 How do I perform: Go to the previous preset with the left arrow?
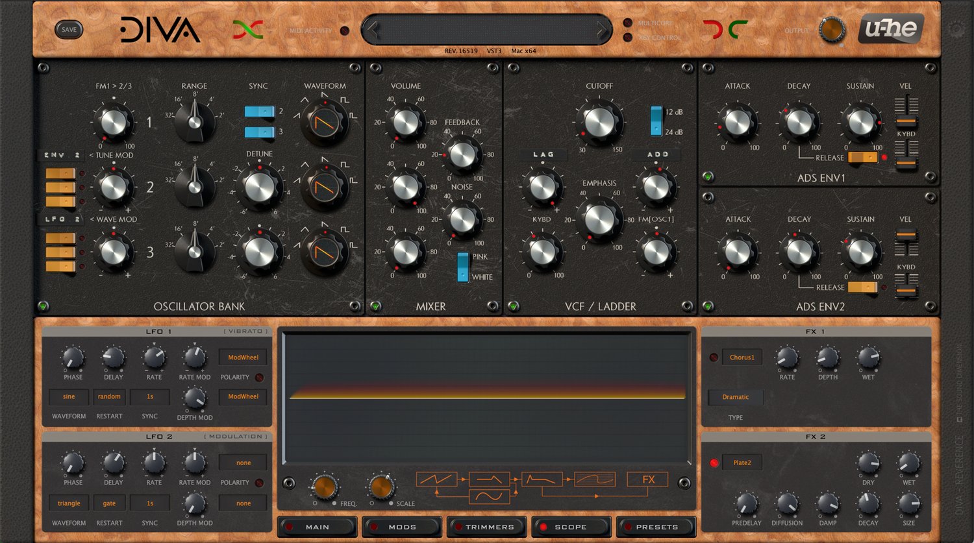[373, 29]
